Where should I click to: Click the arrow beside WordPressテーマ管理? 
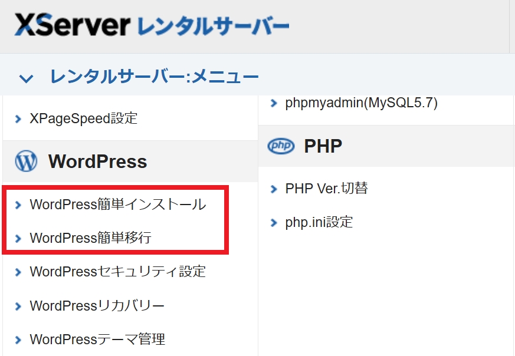click(x=18, y=340)
